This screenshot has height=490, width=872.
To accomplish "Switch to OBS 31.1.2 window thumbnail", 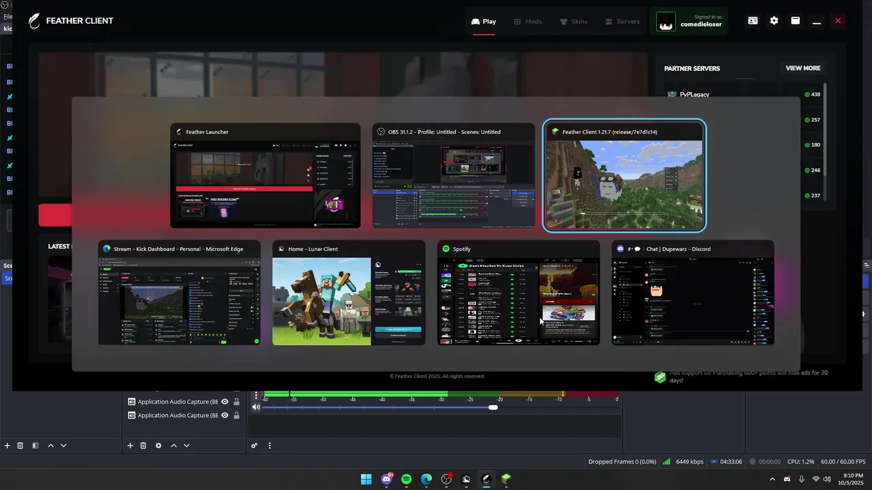I will point(454,176).
